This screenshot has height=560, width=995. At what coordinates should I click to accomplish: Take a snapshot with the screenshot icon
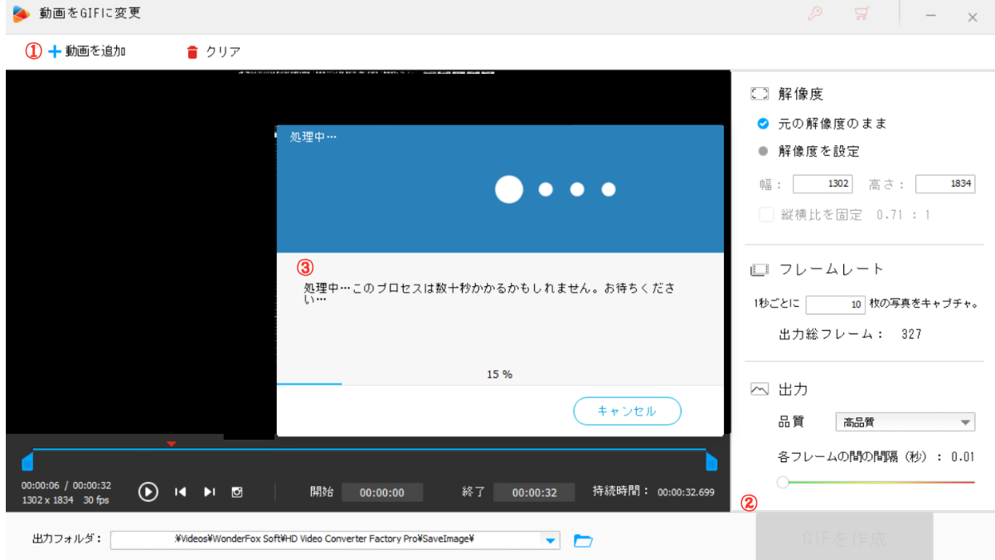click(237, 492)
